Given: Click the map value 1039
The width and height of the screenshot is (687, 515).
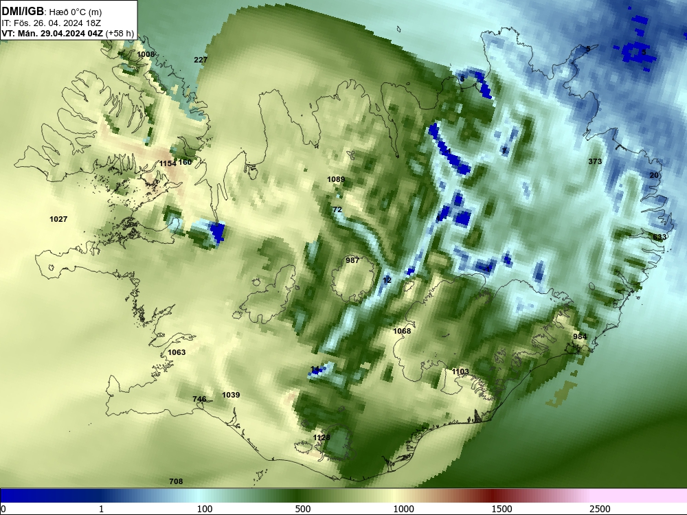Looking at the screenshot, I should 231,395.
